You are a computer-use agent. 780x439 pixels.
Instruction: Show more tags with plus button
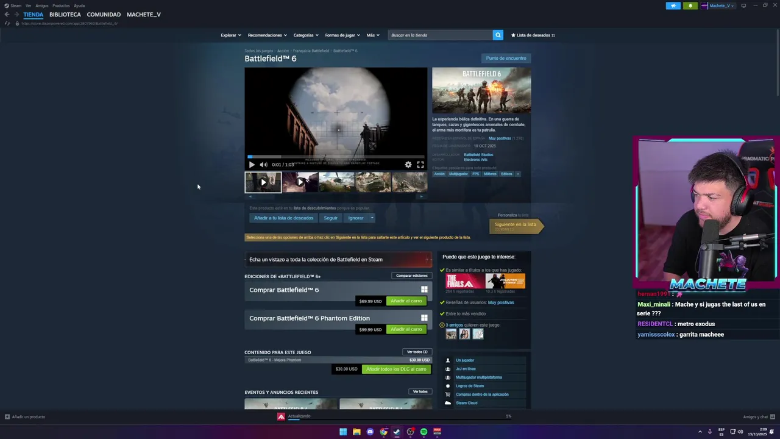518,174
